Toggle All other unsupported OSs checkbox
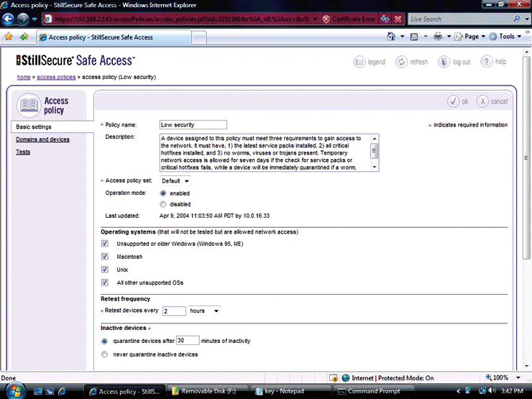The height and width of the screenshot is (399, 532). click(105, 283)
